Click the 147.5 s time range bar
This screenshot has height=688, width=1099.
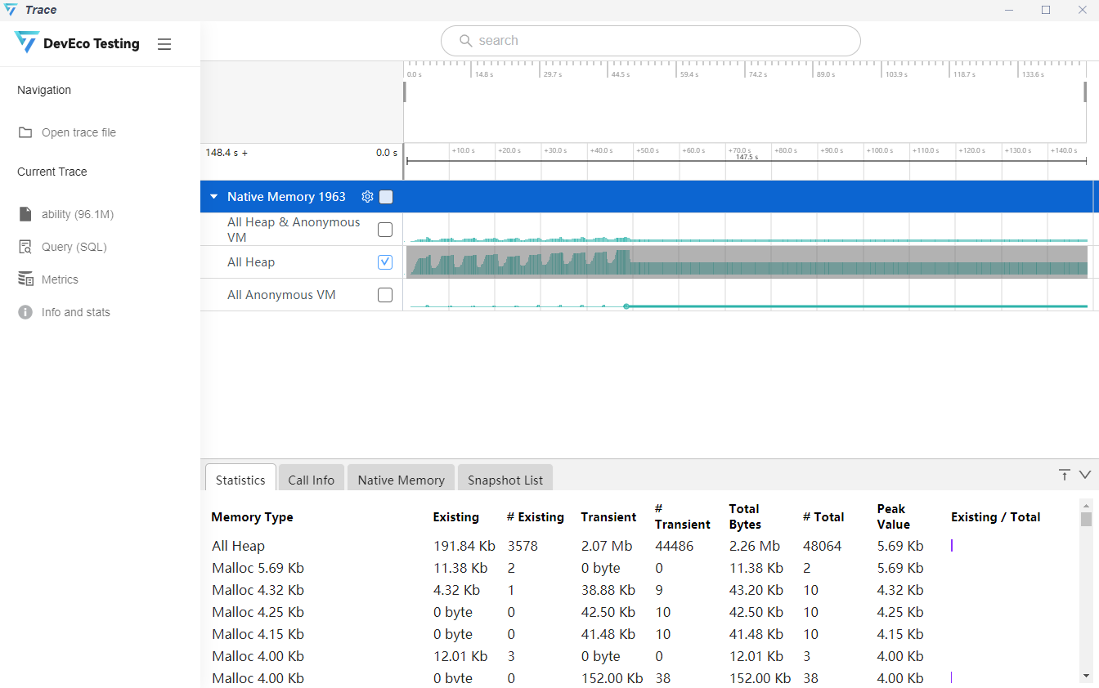point(747,161)
